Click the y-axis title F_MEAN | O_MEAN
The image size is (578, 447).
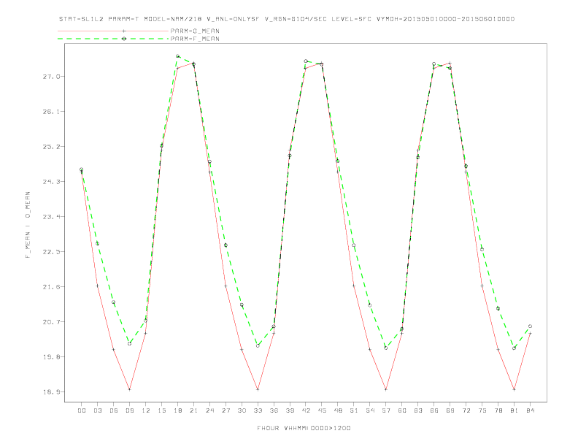tap(28, 225)
